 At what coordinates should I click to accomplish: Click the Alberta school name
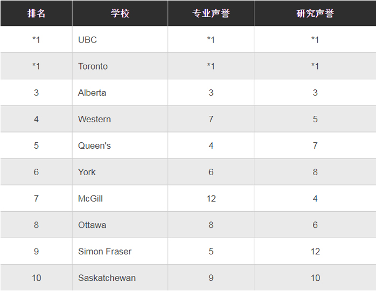92,93
